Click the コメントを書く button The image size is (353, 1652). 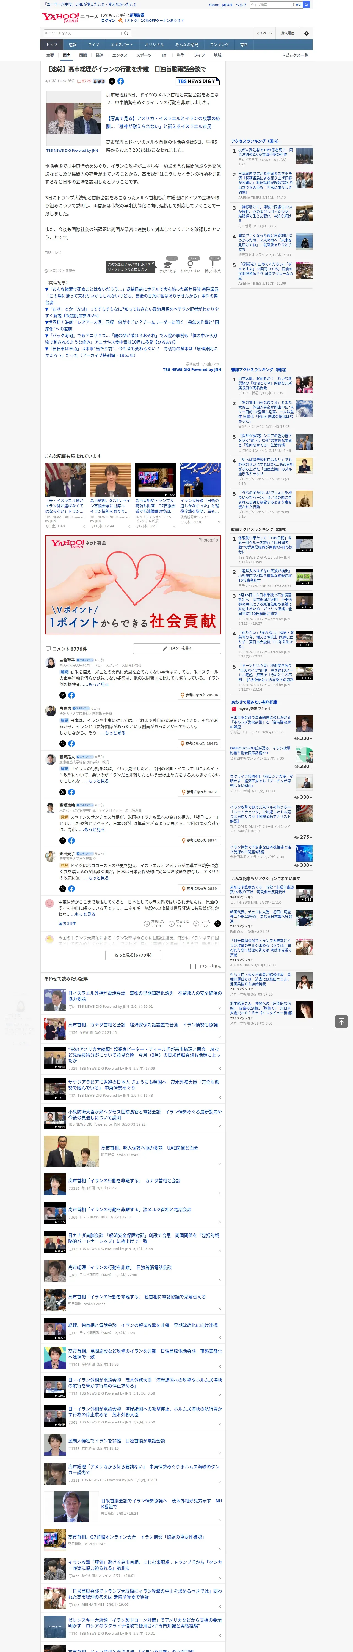coord(176,648)
